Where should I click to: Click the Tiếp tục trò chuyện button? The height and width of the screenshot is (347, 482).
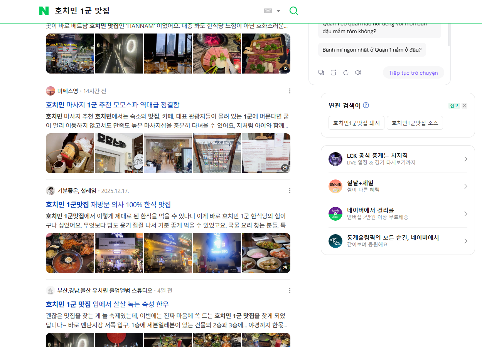click(x=413, y=73)
